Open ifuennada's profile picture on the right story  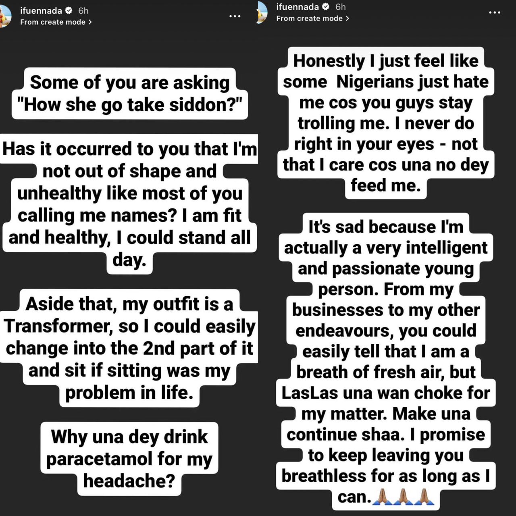(262, 12)
